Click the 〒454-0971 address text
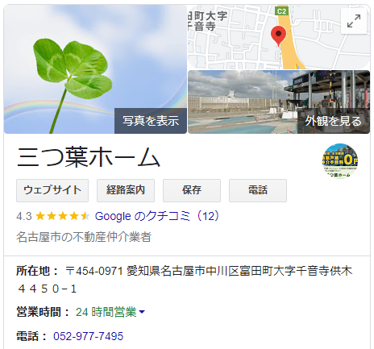 185,280
